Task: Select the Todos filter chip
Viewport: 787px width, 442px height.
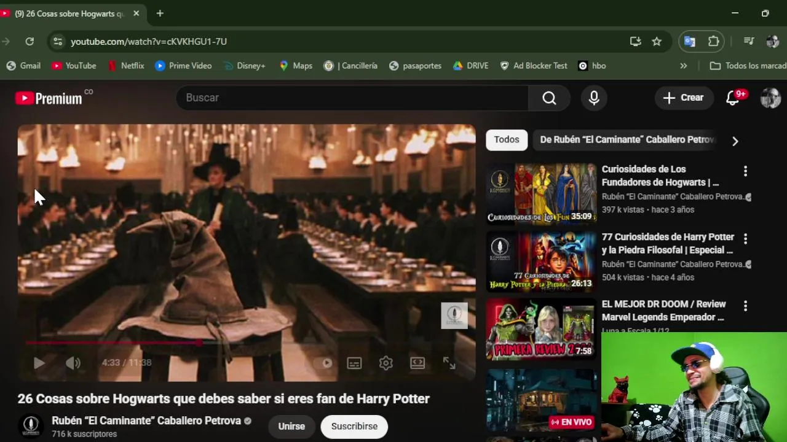Action: (x=507, y=140)
